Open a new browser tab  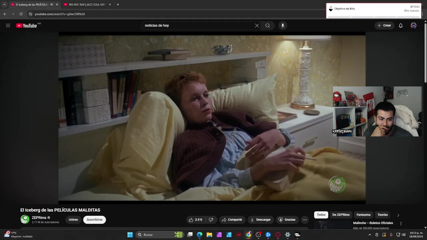tap(118, 5)
